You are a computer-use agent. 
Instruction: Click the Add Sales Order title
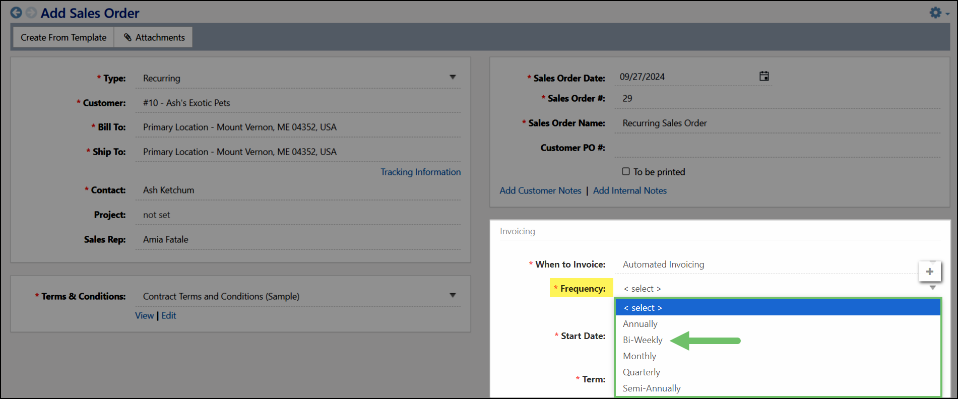(90, 13)
